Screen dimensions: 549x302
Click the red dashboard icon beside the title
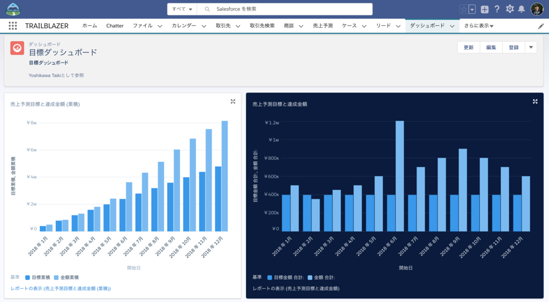17,48
